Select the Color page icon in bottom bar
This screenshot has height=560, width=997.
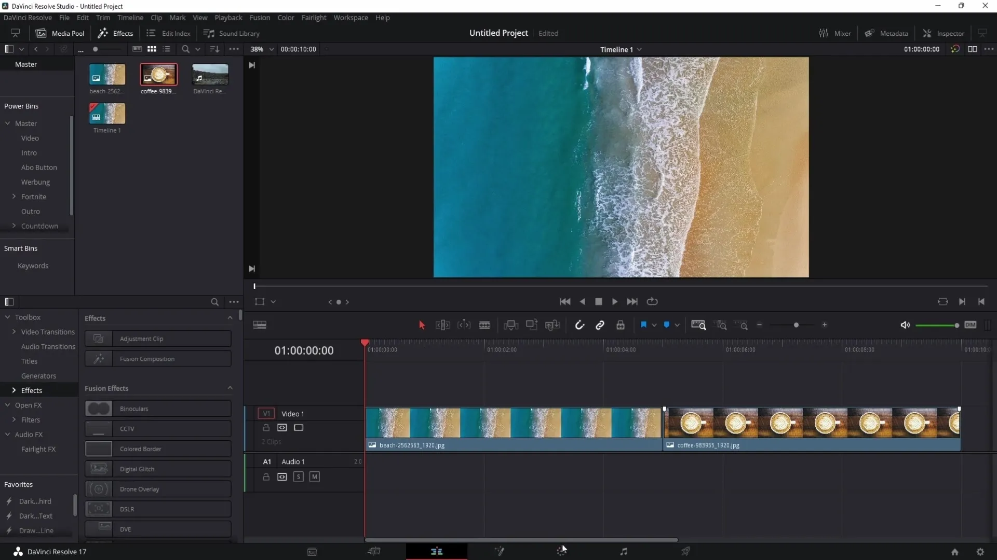[x=560, y=552]
